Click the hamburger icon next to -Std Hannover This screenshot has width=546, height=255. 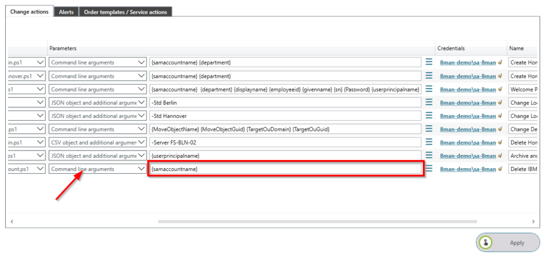click(429, 115)
